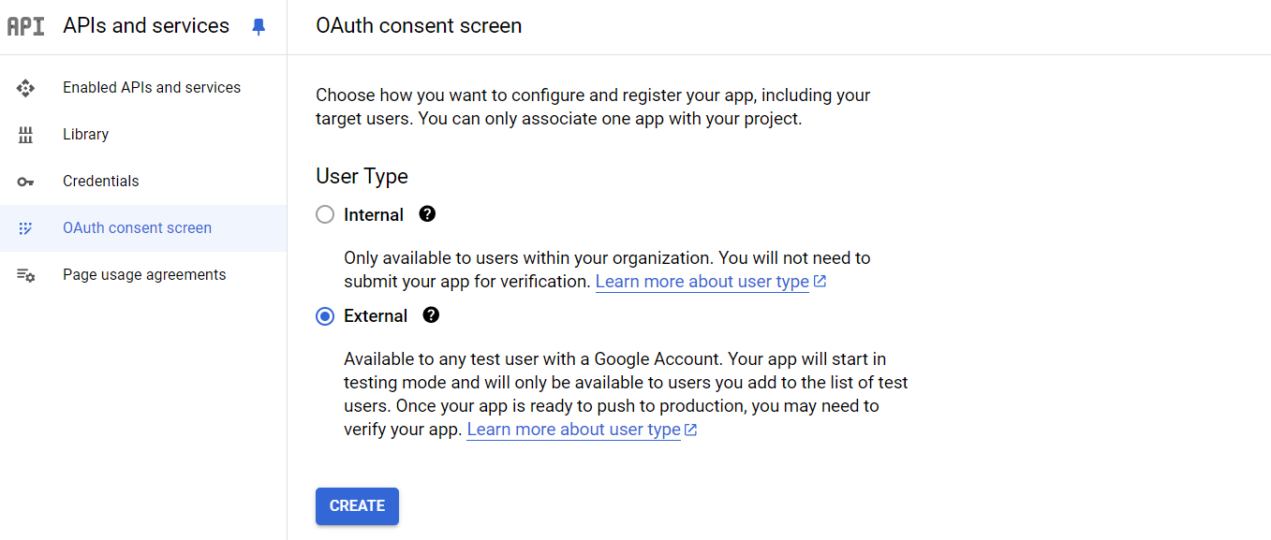Viewport: 1271px width, 540px height.
Task: Deselect the currently chosen External option
Action: 324,315
